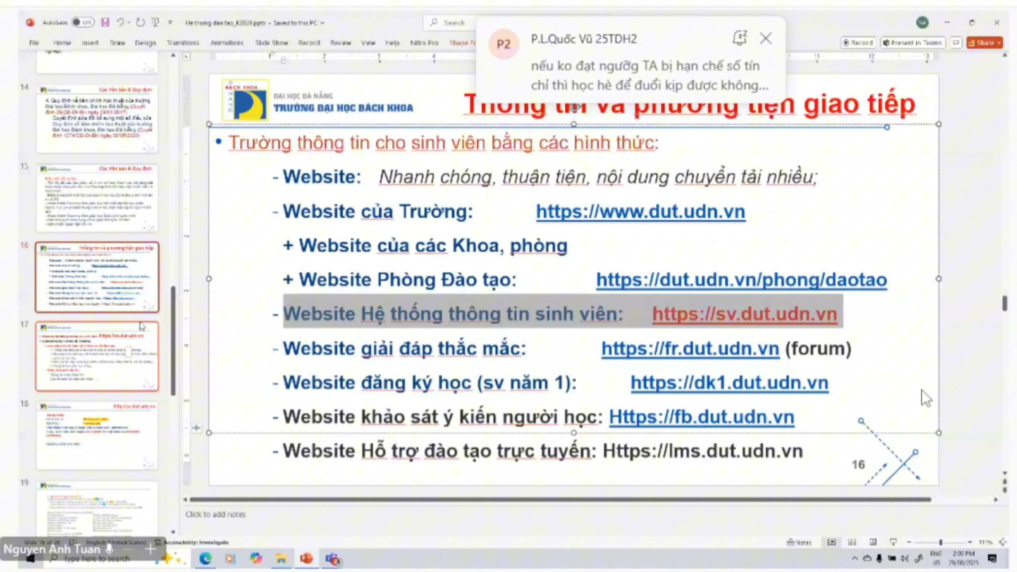Close the Teams message notification
The image size is (1017, 572).
point(765,38)
